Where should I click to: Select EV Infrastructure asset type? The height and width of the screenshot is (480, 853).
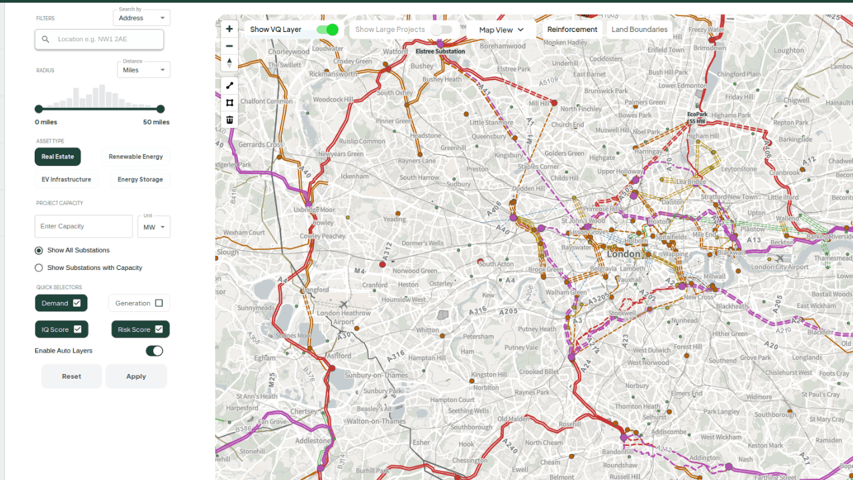tap(66, 179)
